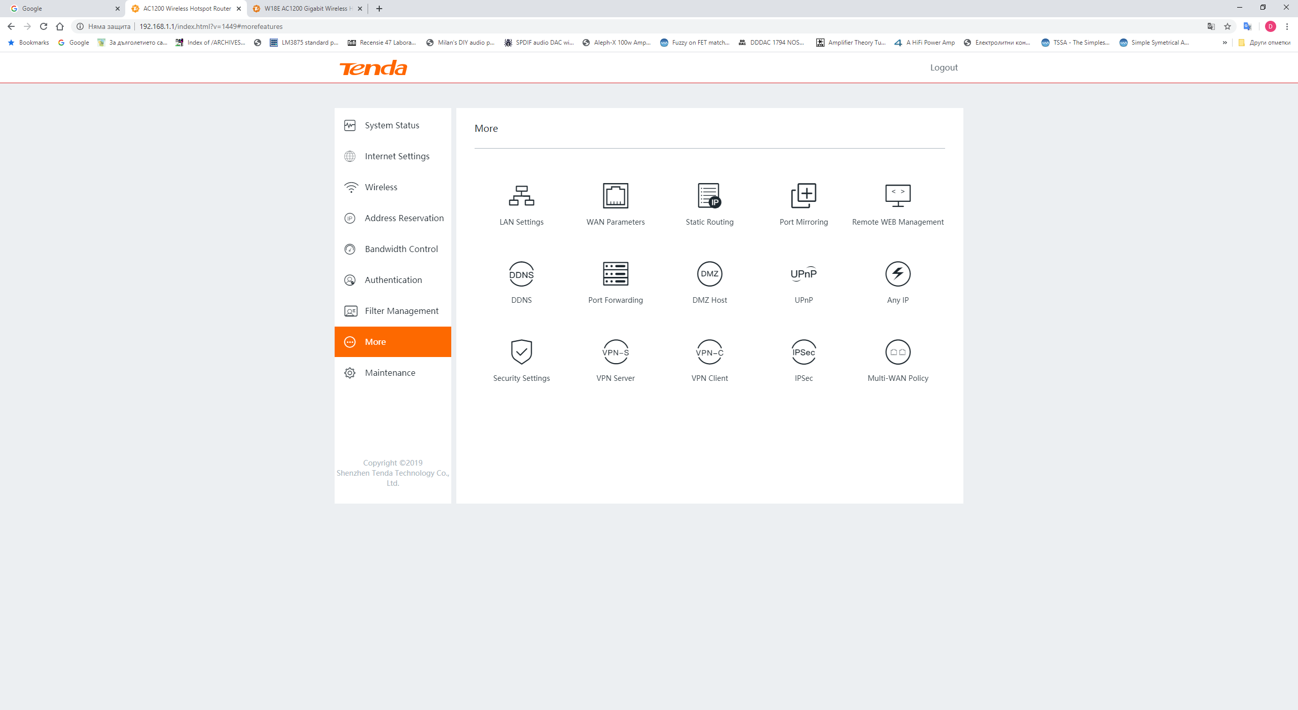1298x710 pixels.
Task: Expand hidden bookmarks chevron
Action: [1225, 43]
